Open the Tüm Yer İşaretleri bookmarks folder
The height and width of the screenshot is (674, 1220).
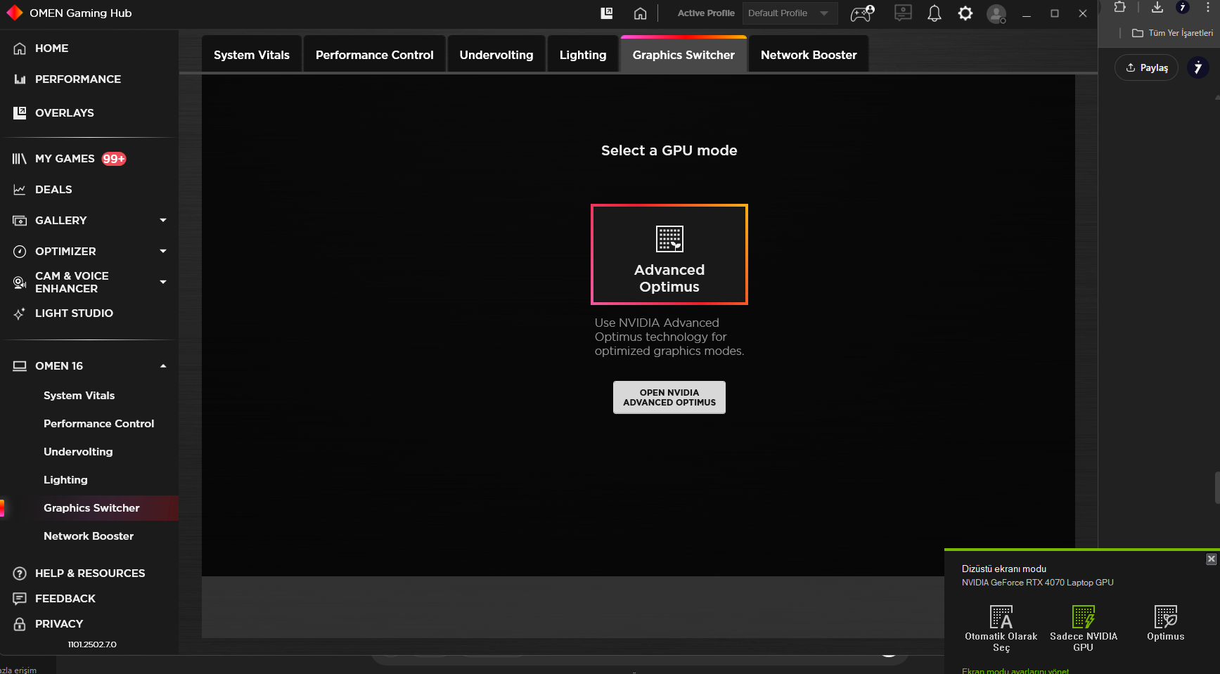(1172, 33)
